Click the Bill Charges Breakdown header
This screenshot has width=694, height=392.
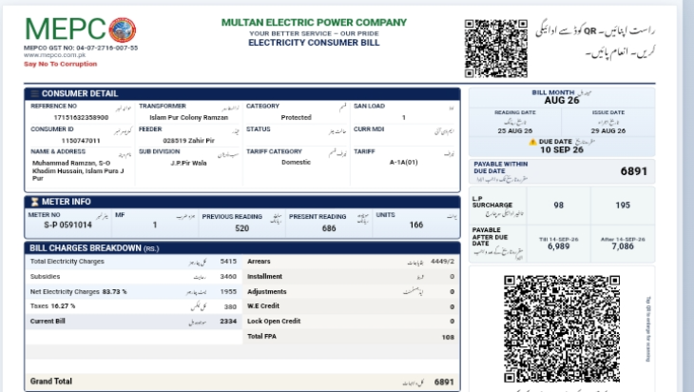(x=242, y=248)
